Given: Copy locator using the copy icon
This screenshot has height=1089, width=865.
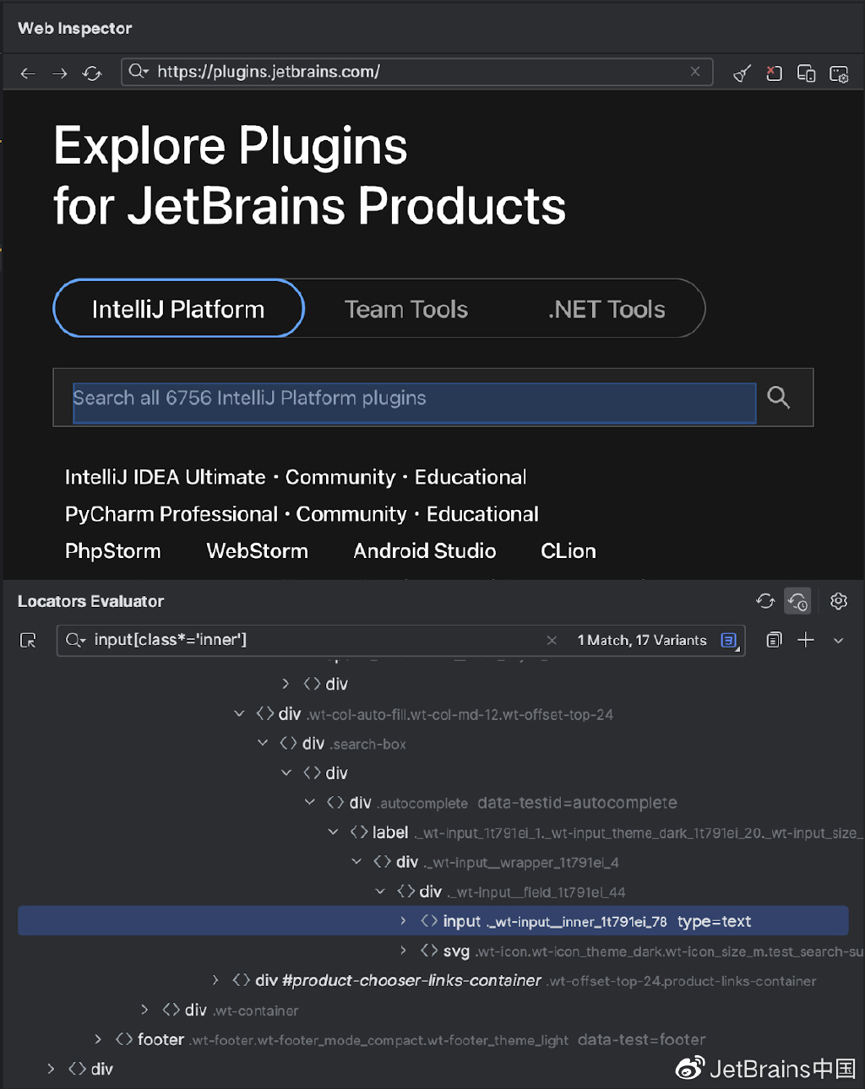Looking at the screenshot, I should 774,640.
